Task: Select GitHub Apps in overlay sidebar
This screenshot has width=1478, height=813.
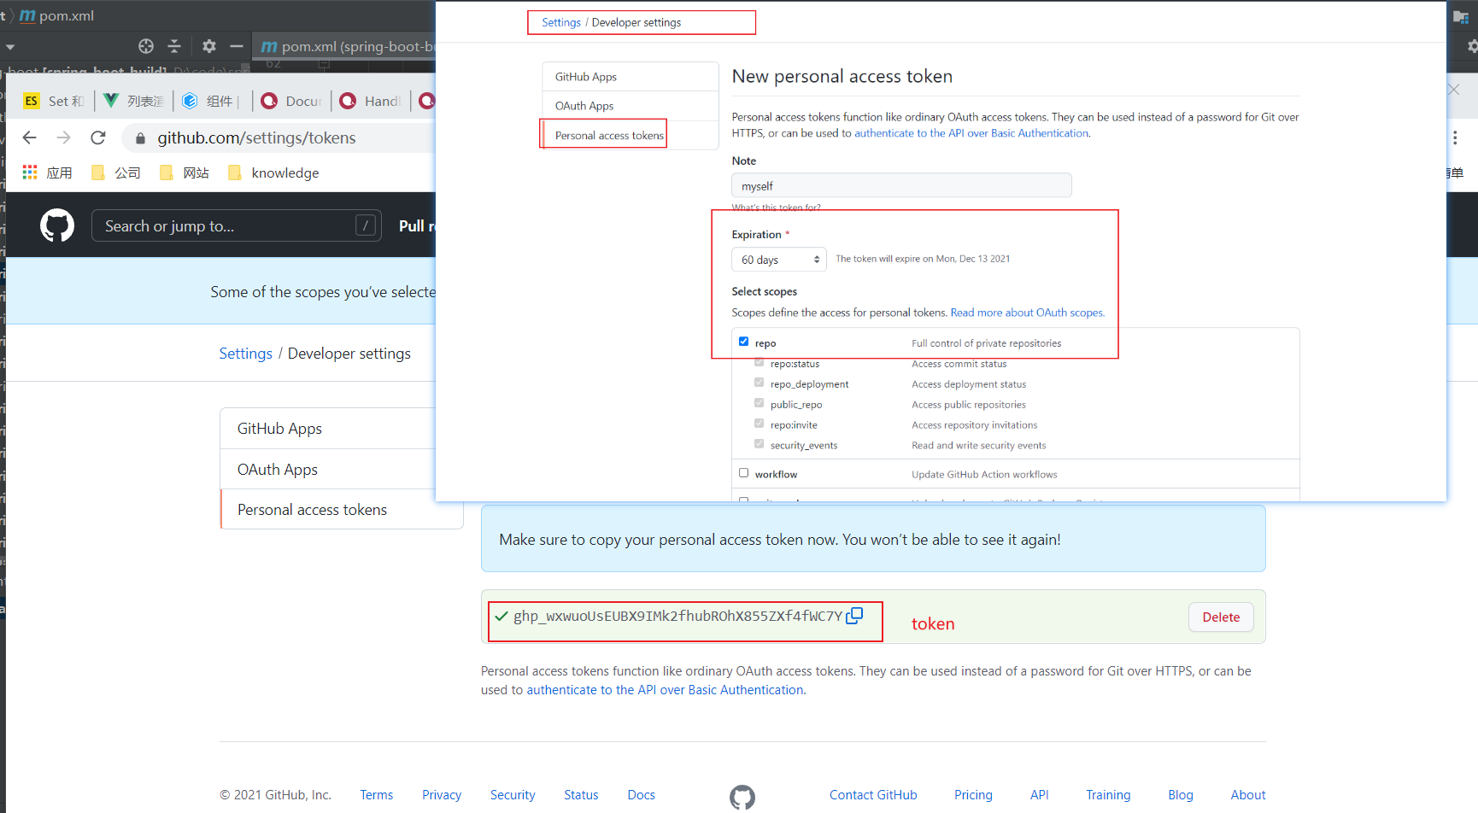Action: coord(630,77)
